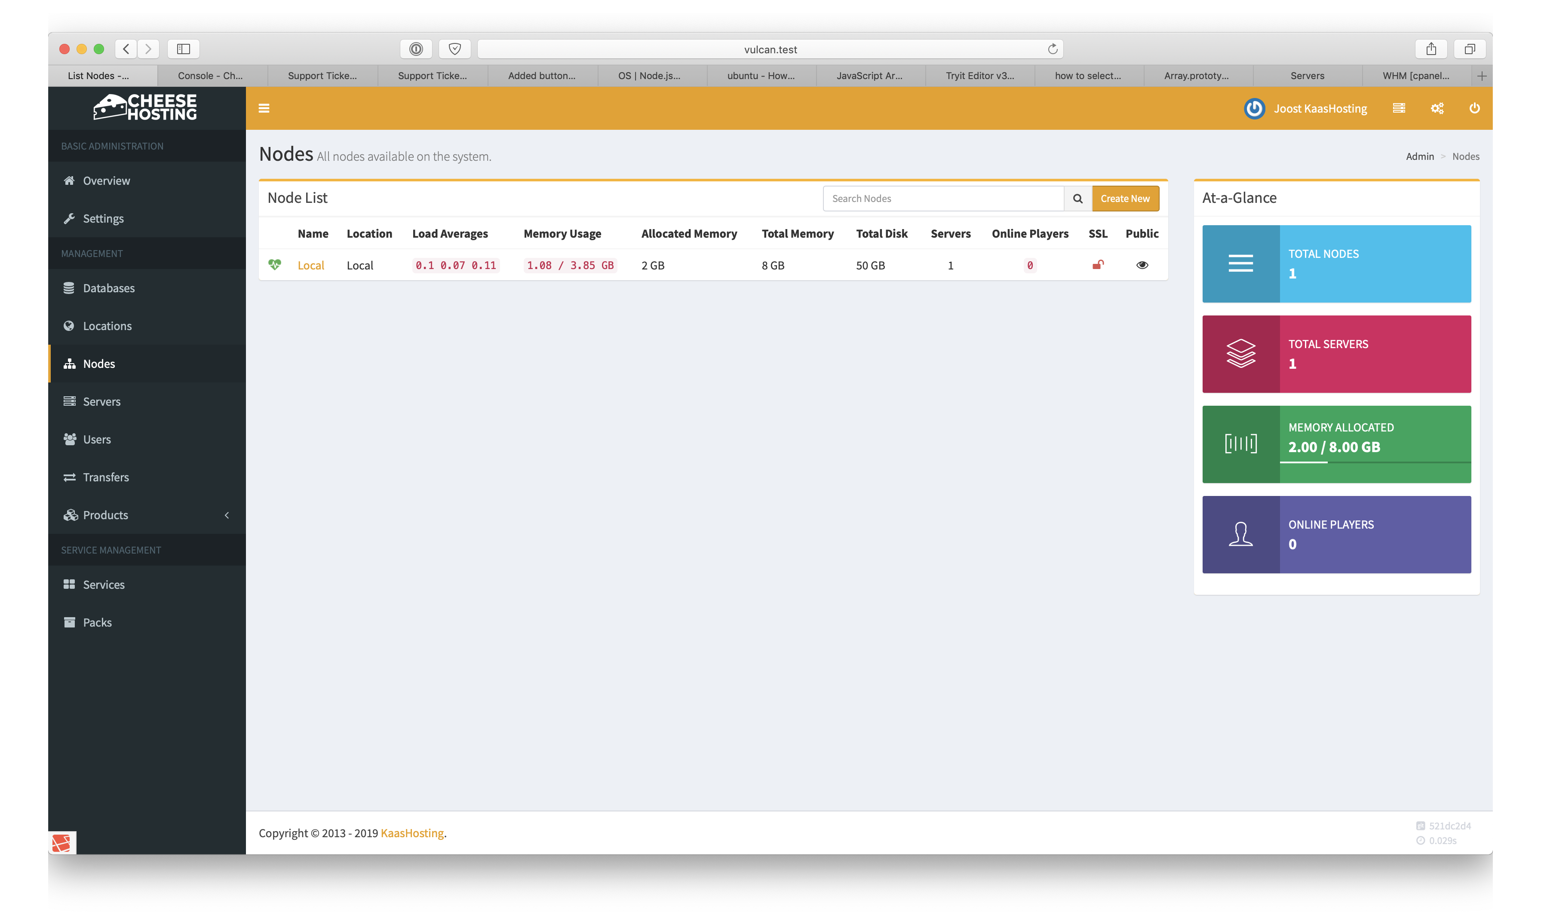The image size is (1541, 918).
Task: Click into the Search Nodes field
Action: 943,199
